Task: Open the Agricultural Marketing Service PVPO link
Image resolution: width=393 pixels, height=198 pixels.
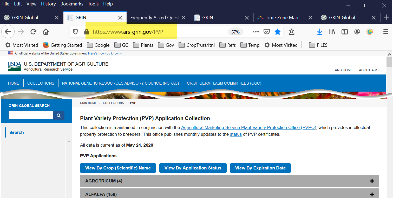Action: coord(249,127)
